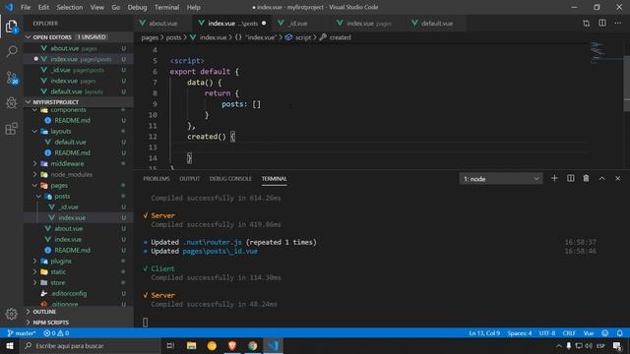Switch to the about.vue editor tab
The width and height of the screenshot is (630, 354).
163,24
